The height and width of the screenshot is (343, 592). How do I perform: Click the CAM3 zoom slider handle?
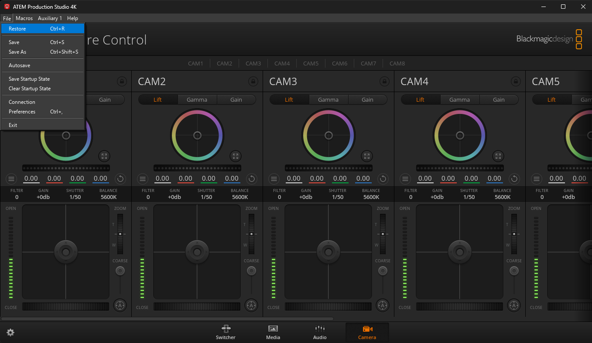coord(383,234)
